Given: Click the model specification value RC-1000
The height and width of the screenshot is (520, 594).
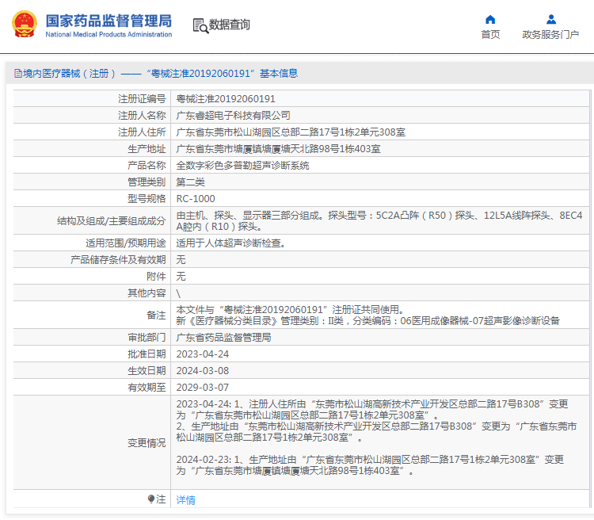Looking at the screenshot, I should (195, 199).
